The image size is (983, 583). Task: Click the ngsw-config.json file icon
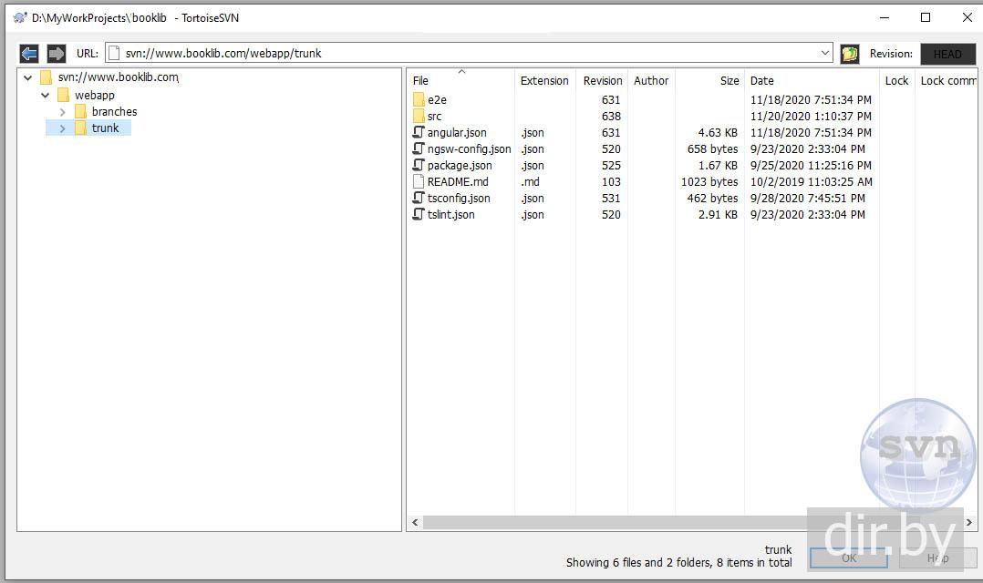pos(419,148)
